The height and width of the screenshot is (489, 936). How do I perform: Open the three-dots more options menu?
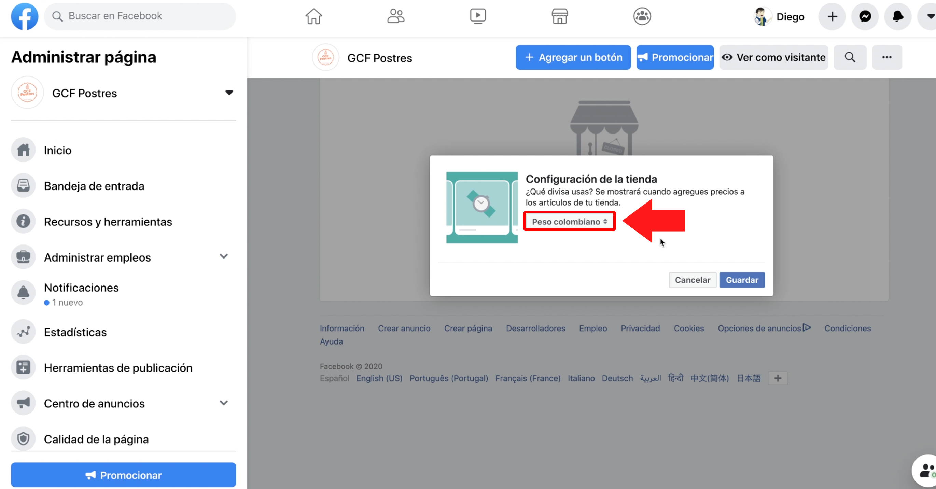(887, 57)
